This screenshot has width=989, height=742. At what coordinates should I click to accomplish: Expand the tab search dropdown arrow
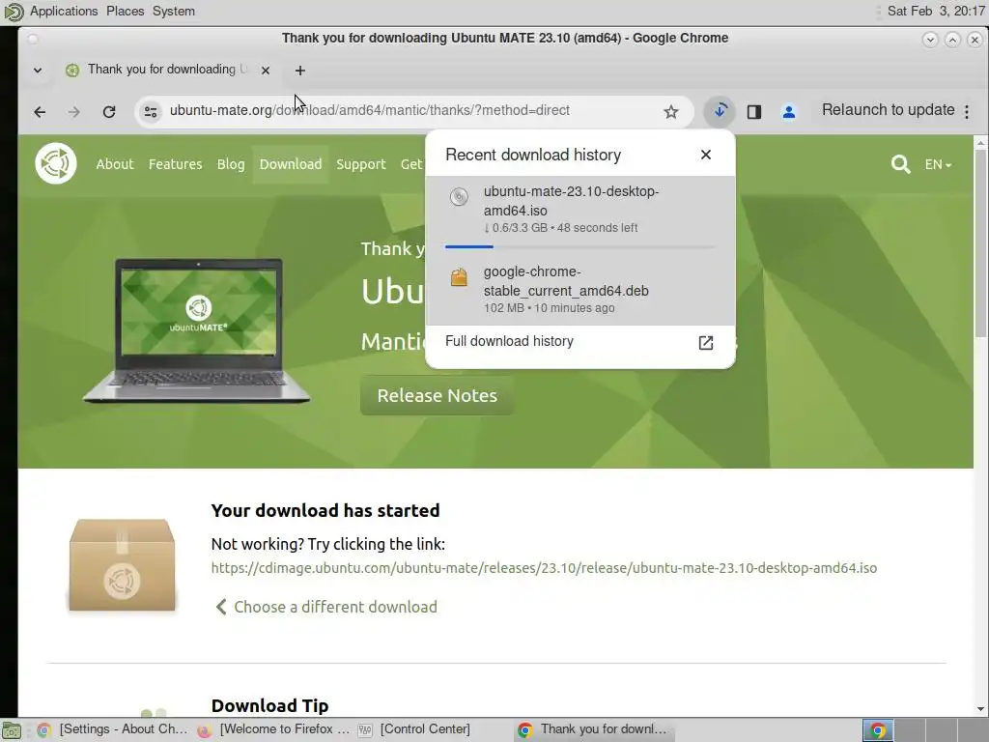tap(38, 70)
